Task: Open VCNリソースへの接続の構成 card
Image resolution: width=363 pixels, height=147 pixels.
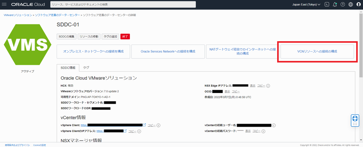Action: pyautogui.click(x=317, y=51)
